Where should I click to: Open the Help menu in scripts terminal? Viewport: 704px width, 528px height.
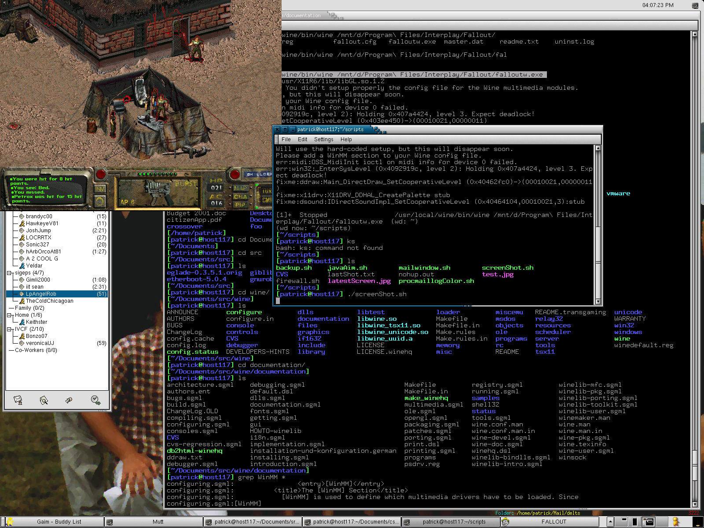[346, 139]
